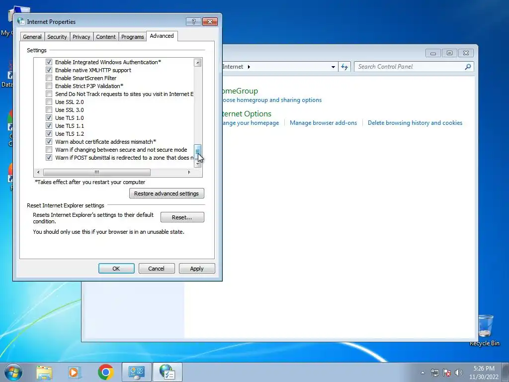
Task: Expand the Internet breadcrumb arrow
Action: point(249,67)
